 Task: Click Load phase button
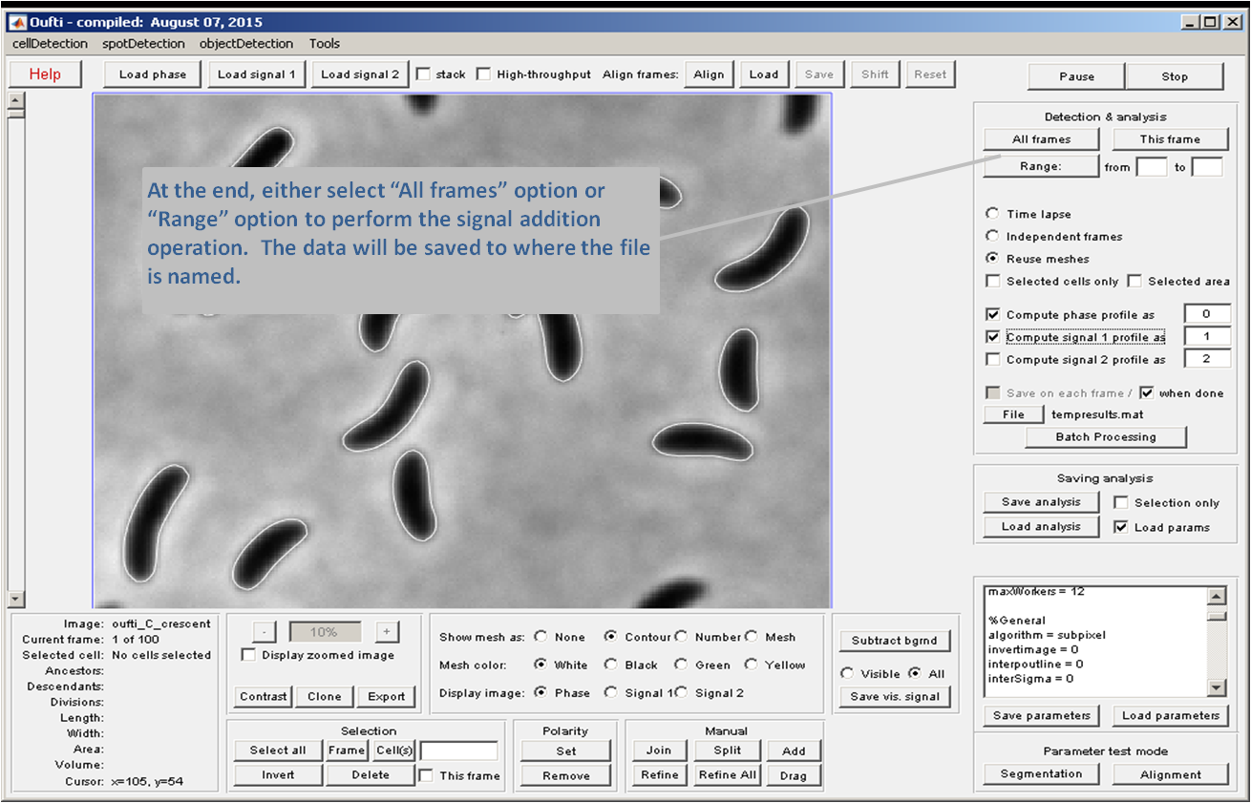coord(153,74)
